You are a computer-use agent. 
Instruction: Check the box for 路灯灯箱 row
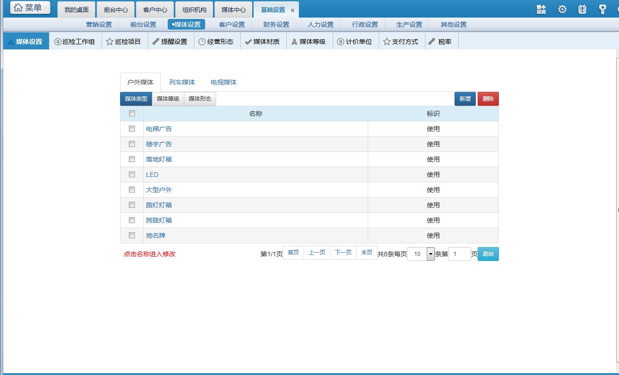point(132,205)
